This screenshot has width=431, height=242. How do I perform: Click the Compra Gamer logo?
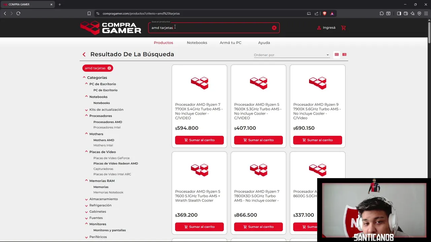pyautogui.click(x=111, y=28)
